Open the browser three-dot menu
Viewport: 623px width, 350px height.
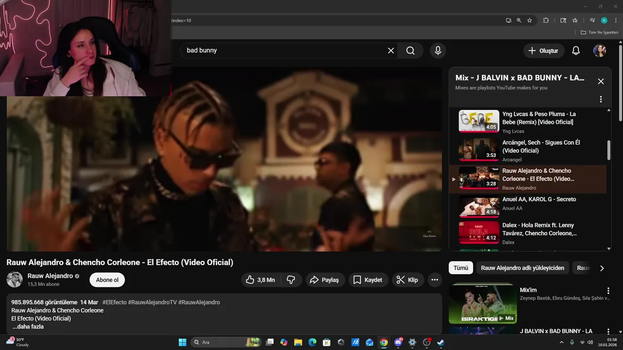pos(615,20)
